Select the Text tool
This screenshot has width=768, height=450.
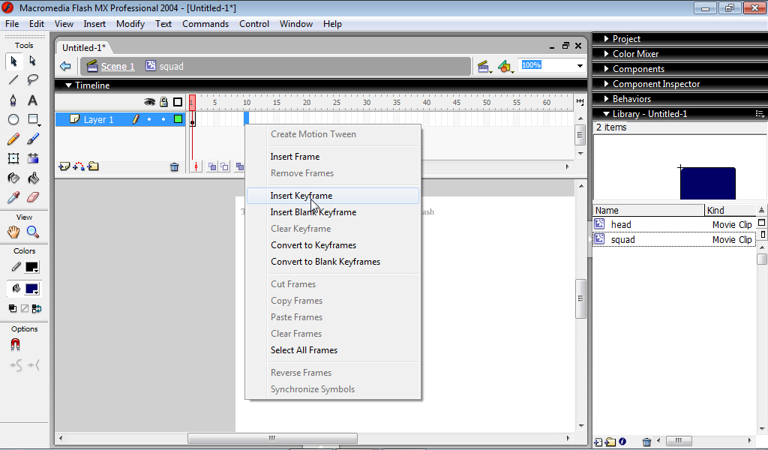coord(33,100)
